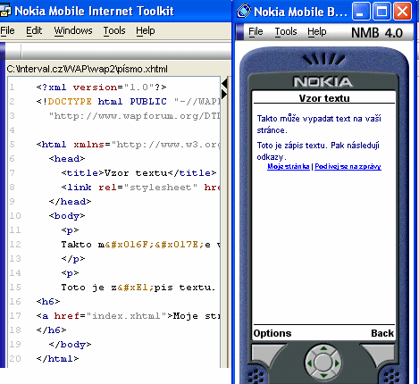The width and height of the screenshot is (419, 384).
Task: Open Windows menu in Toolkit window
Action: (73, 30)
